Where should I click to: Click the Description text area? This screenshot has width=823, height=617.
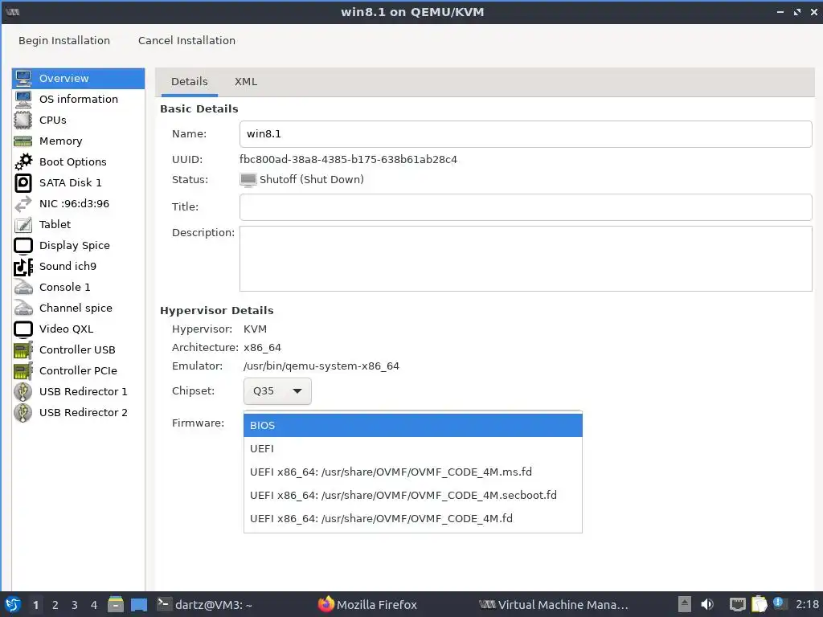click(526, 259)
